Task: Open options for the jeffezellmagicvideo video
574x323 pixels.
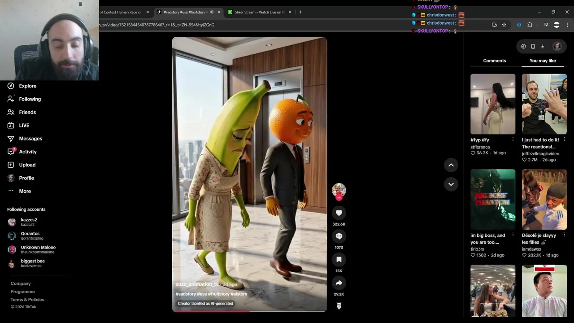Action: tap(564, 140)
